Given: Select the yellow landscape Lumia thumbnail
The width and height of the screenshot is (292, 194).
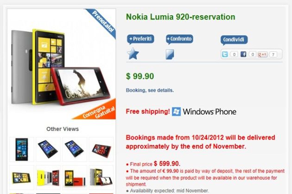Looking at the screenshot, I should pyautogui.click(x=22, y=177).
